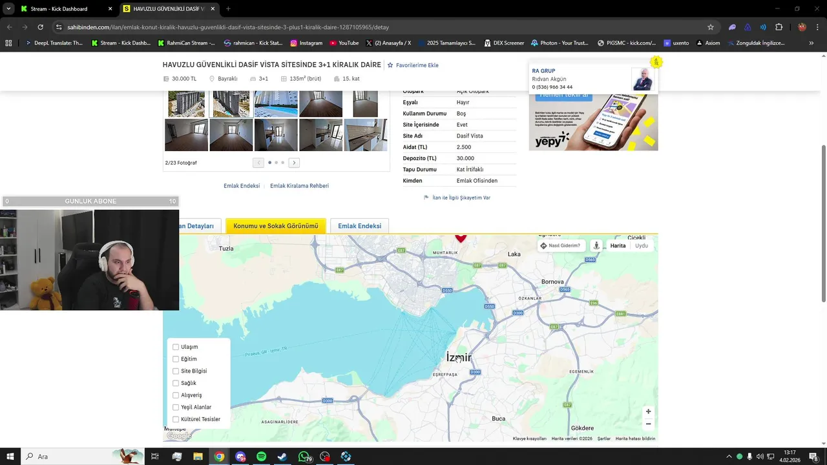Click the page vertical scrollbar

coord(823,223)
